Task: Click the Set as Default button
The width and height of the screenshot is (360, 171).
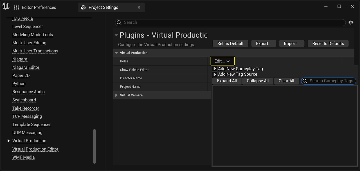Action: [230, 43]
